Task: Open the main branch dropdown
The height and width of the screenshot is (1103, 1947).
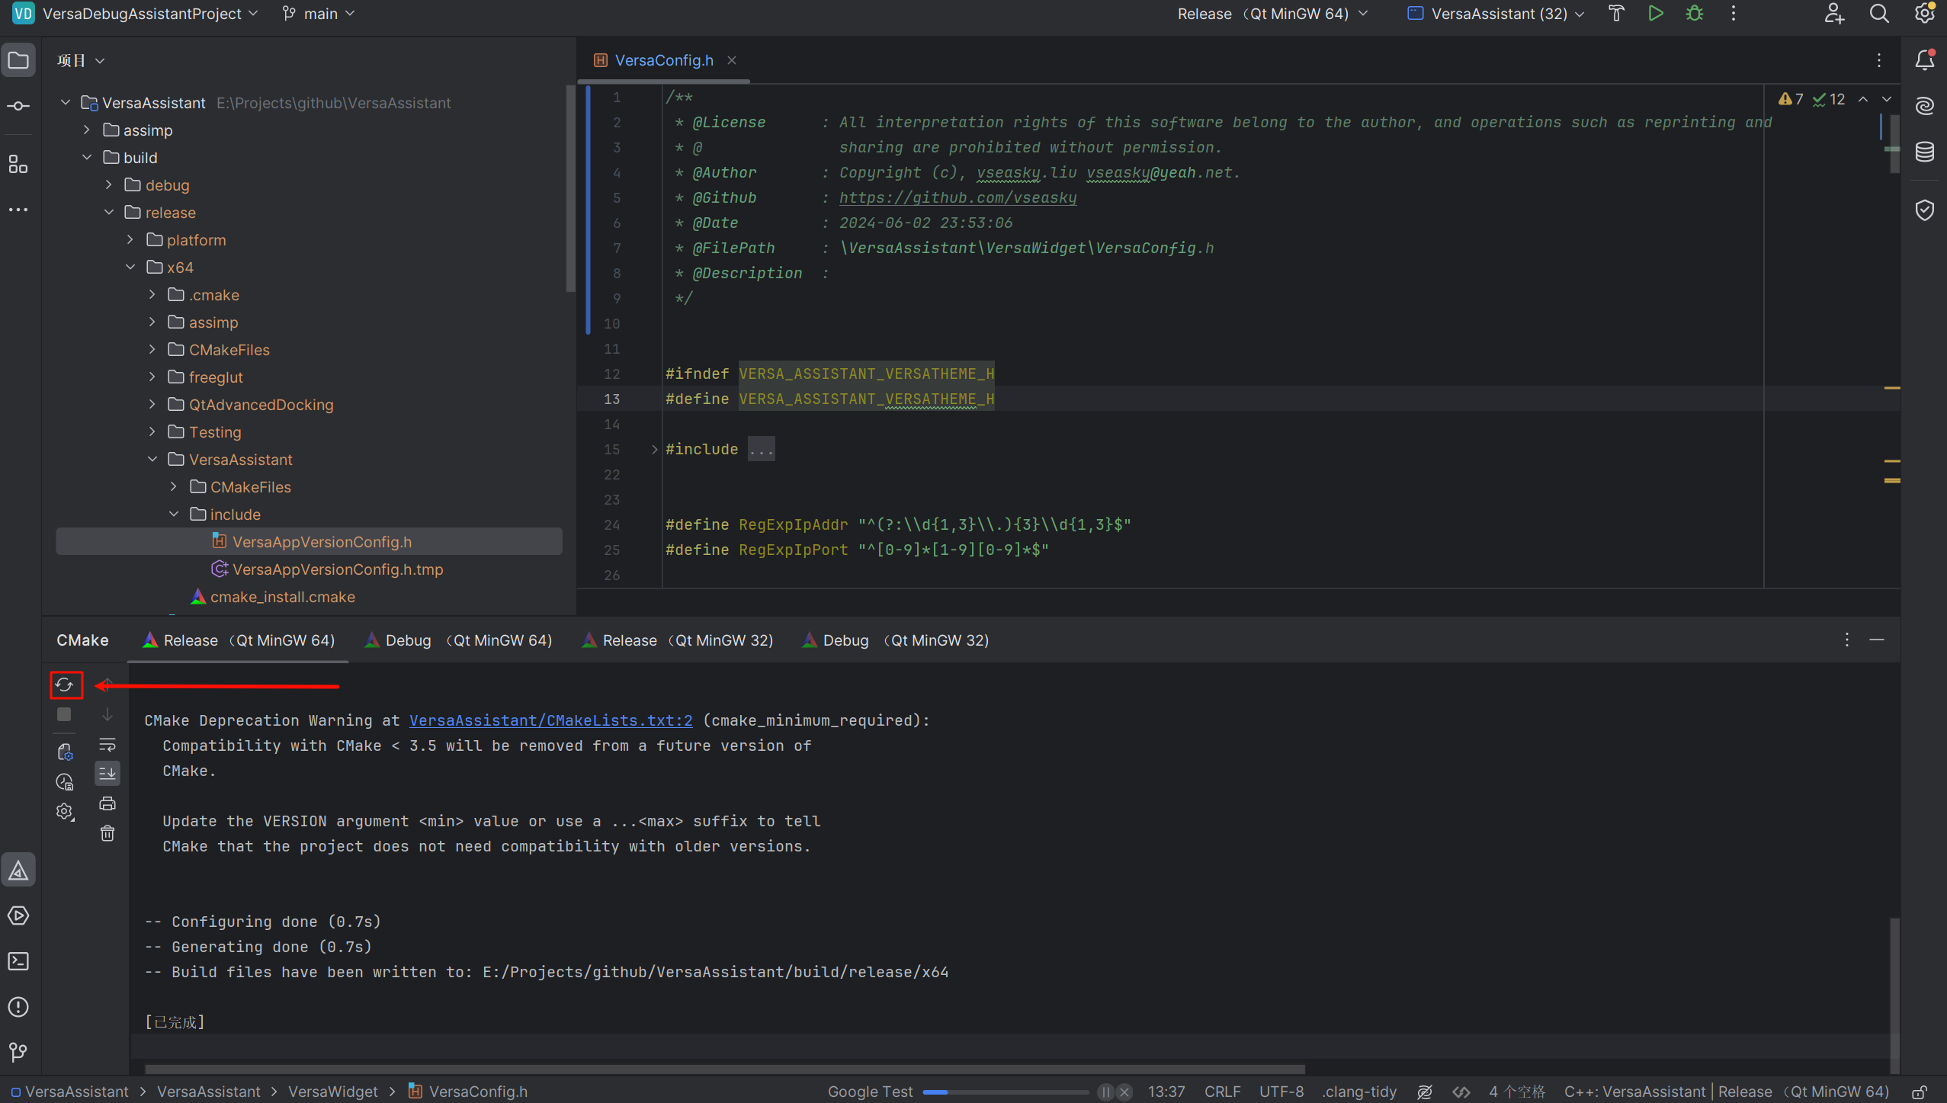Action: coord(319,14)
